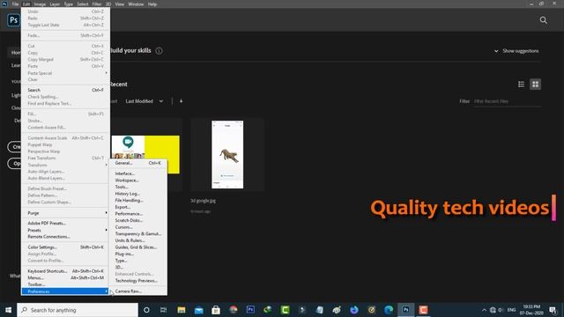The width and height of the screenshot is (564, 317).
Task: Open the File menu
Action: click(x=15, y=4)
